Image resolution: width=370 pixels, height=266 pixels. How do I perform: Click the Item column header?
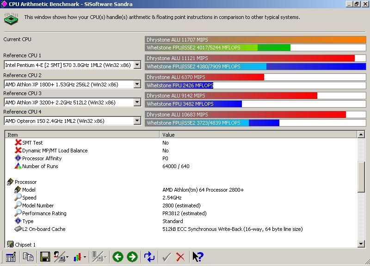tap(82, 135)
